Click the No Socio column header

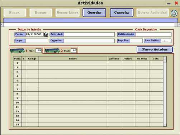142,59
